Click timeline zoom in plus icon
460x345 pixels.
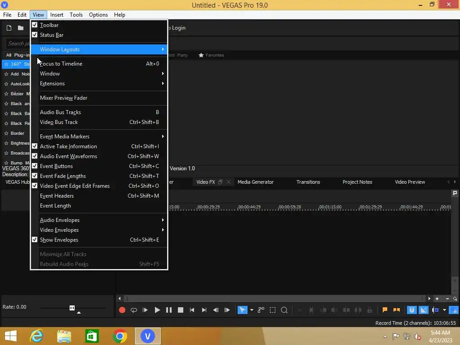437,299
